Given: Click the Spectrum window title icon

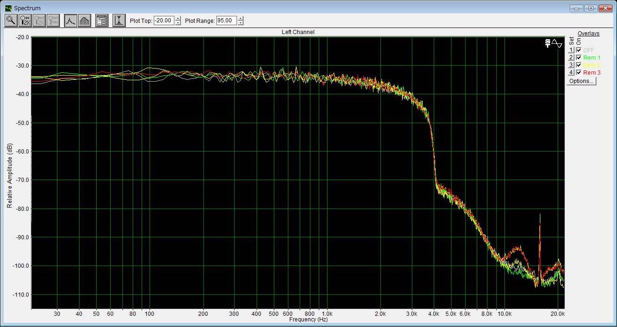Looking at the screenshot, I should coord(8,8).
